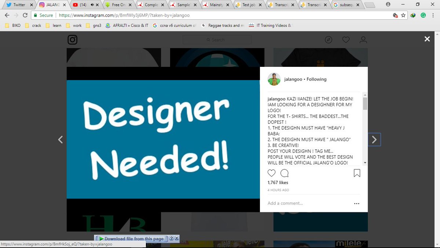Open Explore compass icon

329,40
